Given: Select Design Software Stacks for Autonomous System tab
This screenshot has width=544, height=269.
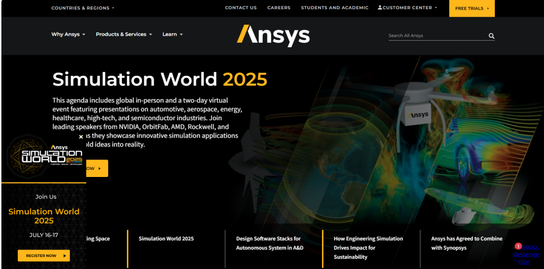Looking at the screenshot, I should click(270, 243).
